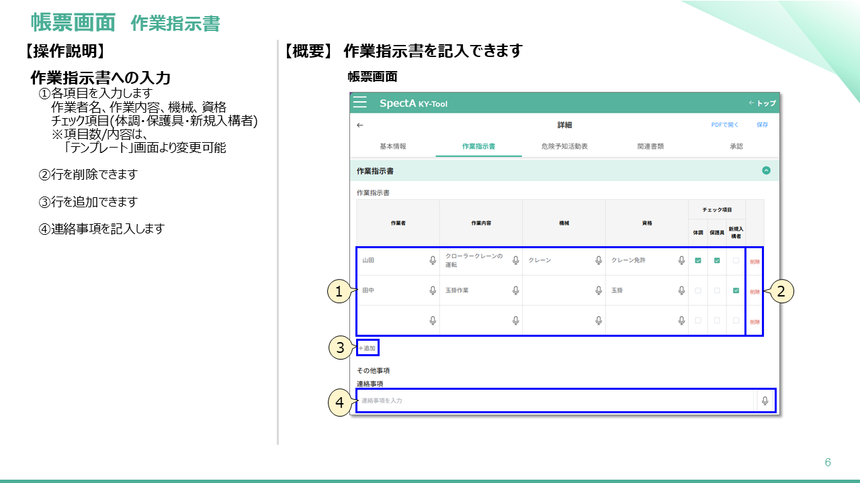
Task: Switch to 危険予知活動表 tab
Action: (x=564, y=146)
